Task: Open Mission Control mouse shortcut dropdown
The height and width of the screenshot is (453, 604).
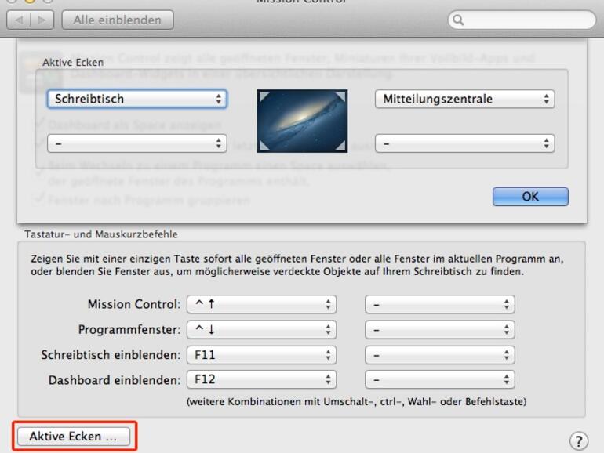Action: [x=440, y=304]
